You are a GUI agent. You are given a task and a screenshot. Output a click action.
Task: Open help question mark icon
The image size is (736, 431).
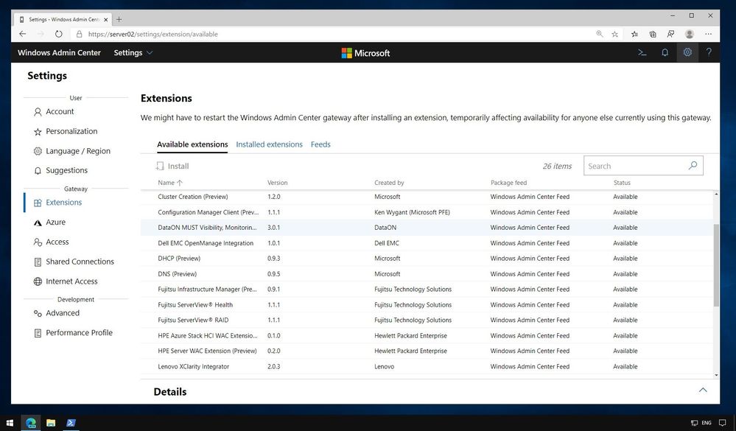pyautogui.click(x=709, y=52)
